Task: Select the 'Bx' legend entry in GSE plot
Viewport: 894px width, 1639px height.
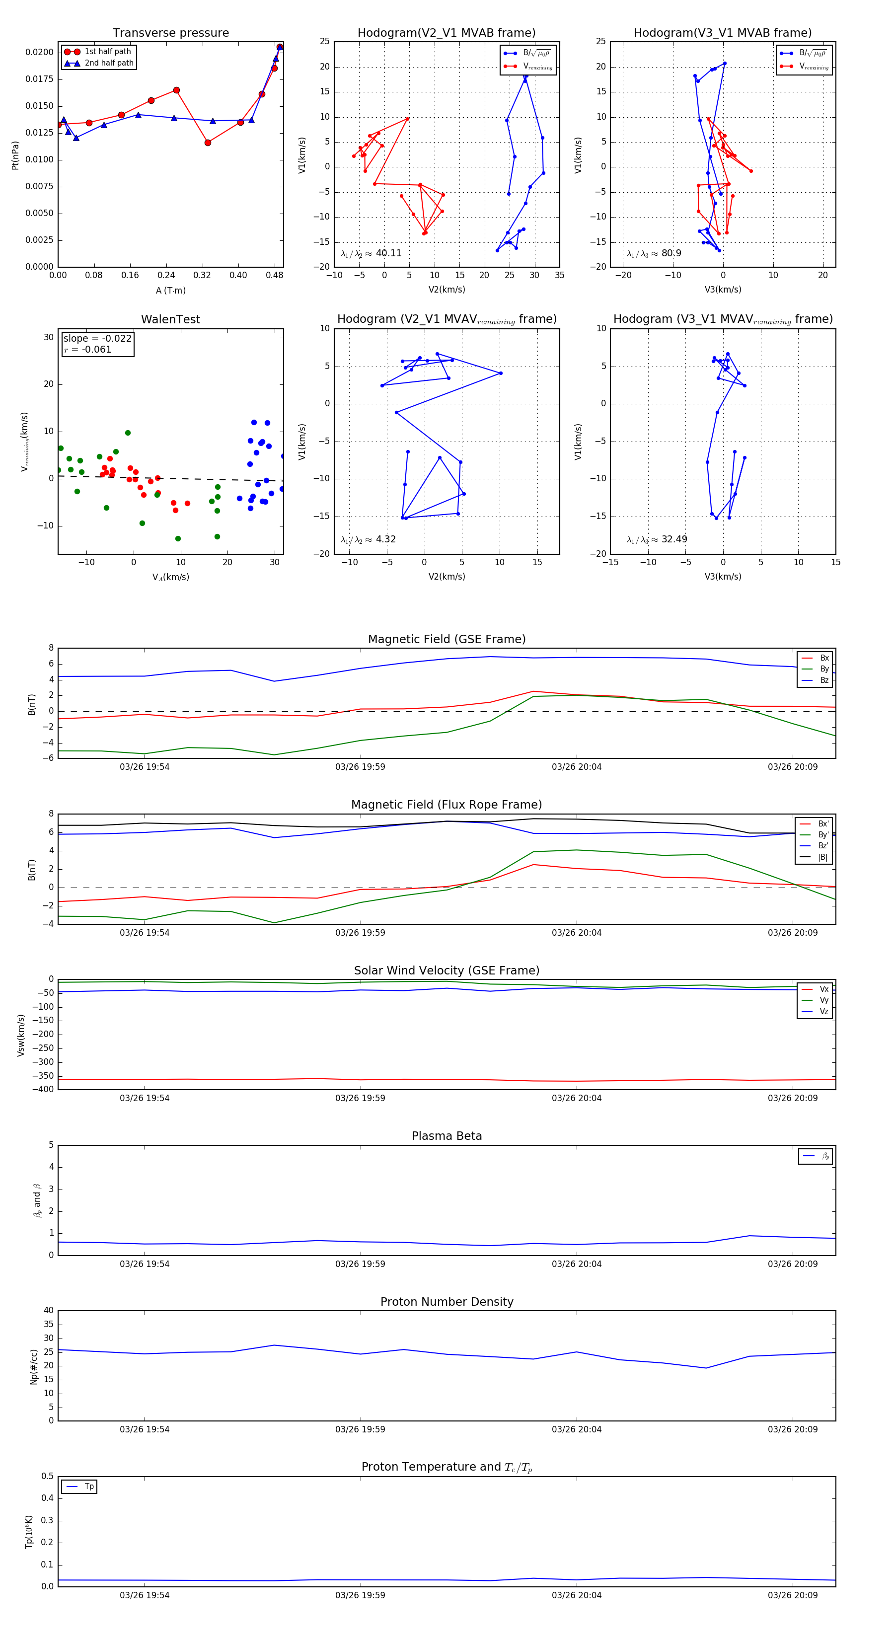Action: (x=815, y=658)
